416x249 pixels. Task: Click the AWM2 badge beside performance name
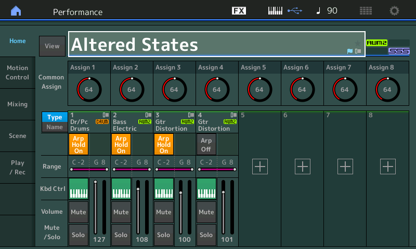[x=376, y=43]
